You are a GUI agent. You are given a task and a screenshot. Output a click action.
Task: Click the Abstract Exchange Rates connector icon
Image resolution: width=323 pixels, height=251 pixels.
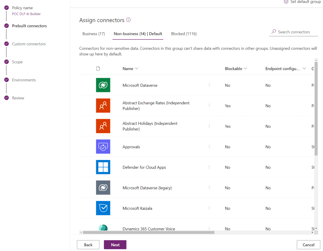(x=103, y=106)
